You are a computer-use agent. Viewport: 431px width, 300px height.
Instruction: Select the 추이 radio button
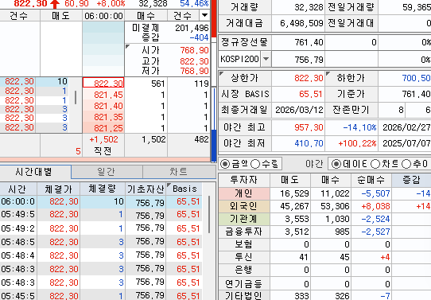(406, 164)
